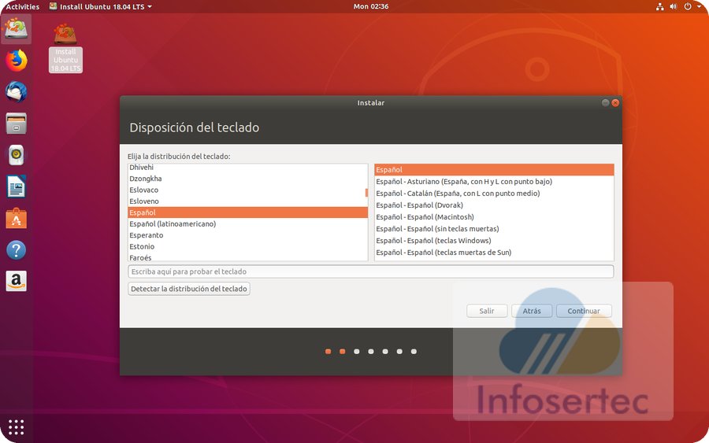
Task: Click the Amazon launcher icon
Action: click(x=16, y=281)
